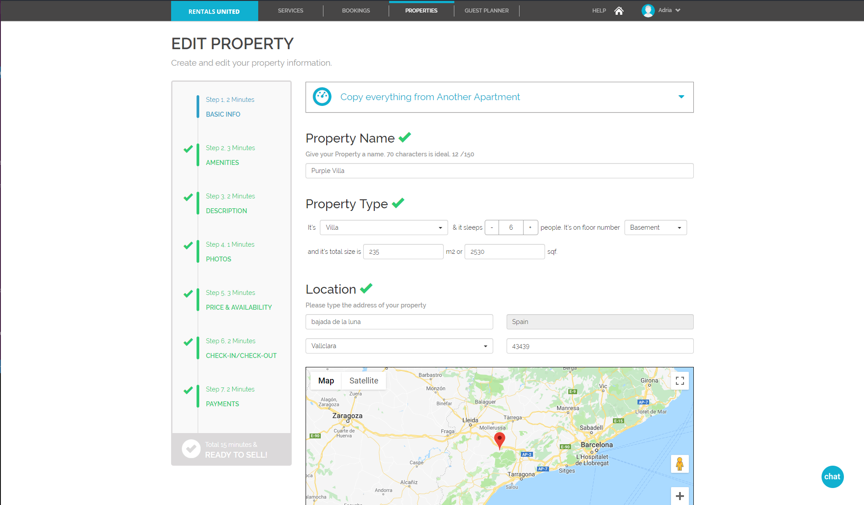Viewport: 864px width, 505px height.
Task: Open the Basement floor number dropdown
Action: click(x=655, y=227)
